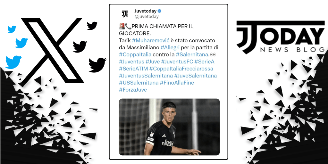This screenshot has width=328, height=164.
Task: Open the Juvetoday account name
Action: pos(145,11)
